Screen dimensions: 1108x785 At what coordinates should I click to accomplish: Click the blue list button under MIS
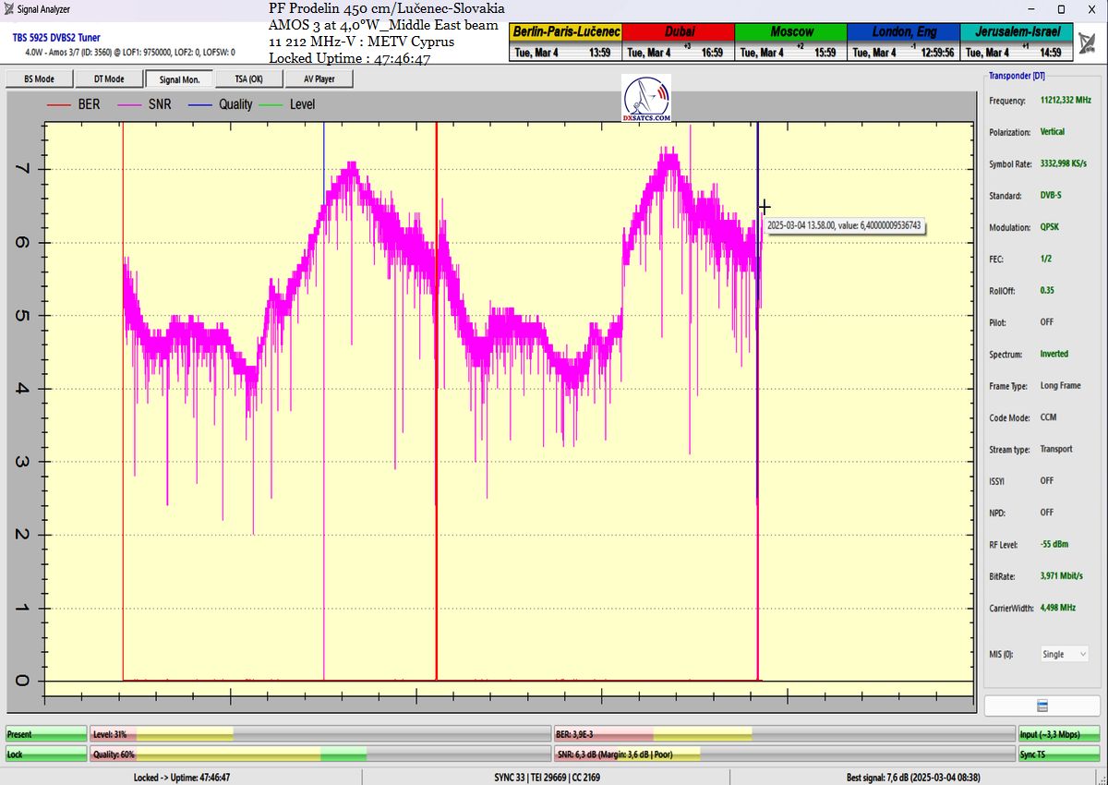click(x=1042, y=706)
